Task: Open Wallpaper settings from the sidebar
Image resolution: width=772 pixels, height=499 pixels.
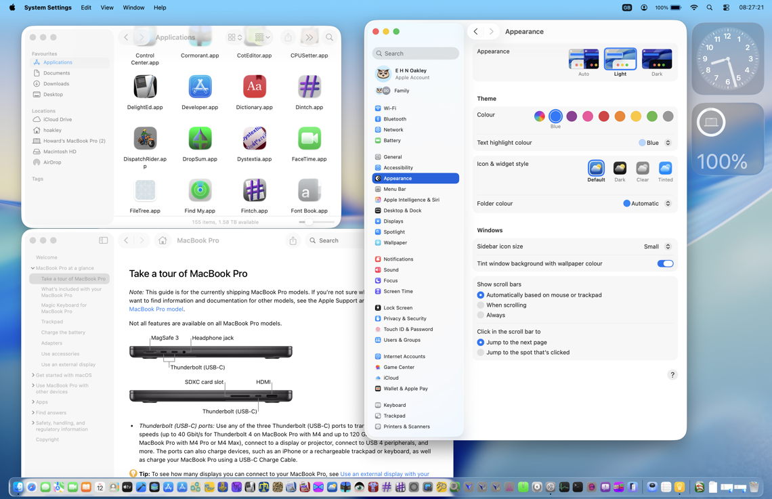Action: [x=396, y=242]
